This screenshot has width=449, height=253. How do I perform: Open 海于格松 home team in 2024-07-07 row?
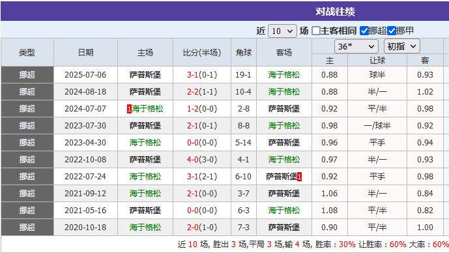[x=147, y=109]
